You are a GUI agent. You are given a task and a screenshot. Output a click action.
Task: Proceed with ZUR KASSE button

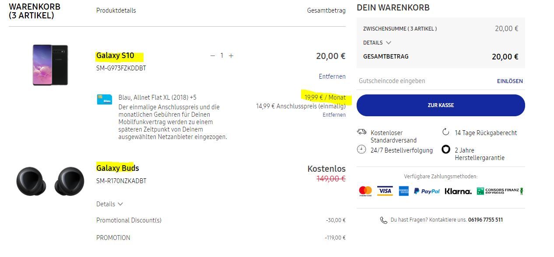click(441, 105)
